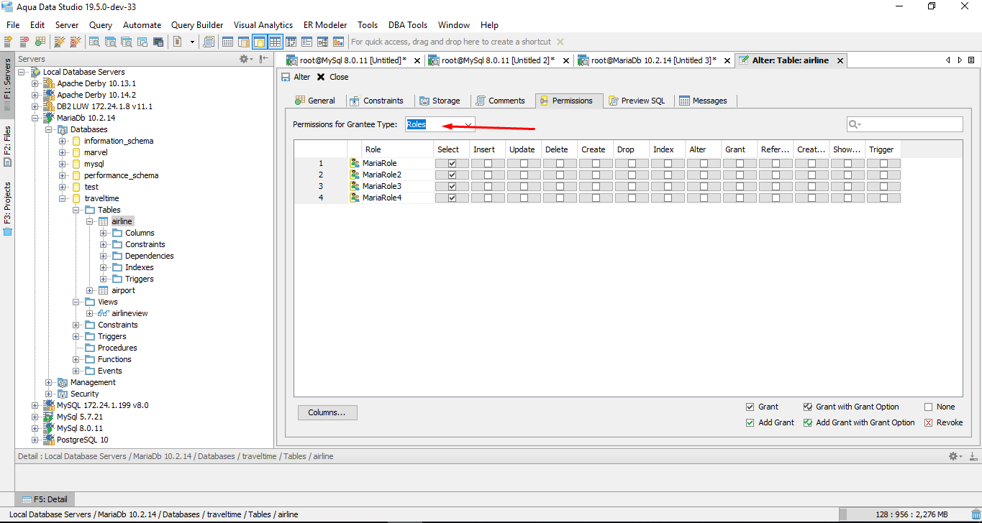Viewport: 982px width, 523px height.
Task: Switch to the Preview SQL tab
Action: pos(637,101)
